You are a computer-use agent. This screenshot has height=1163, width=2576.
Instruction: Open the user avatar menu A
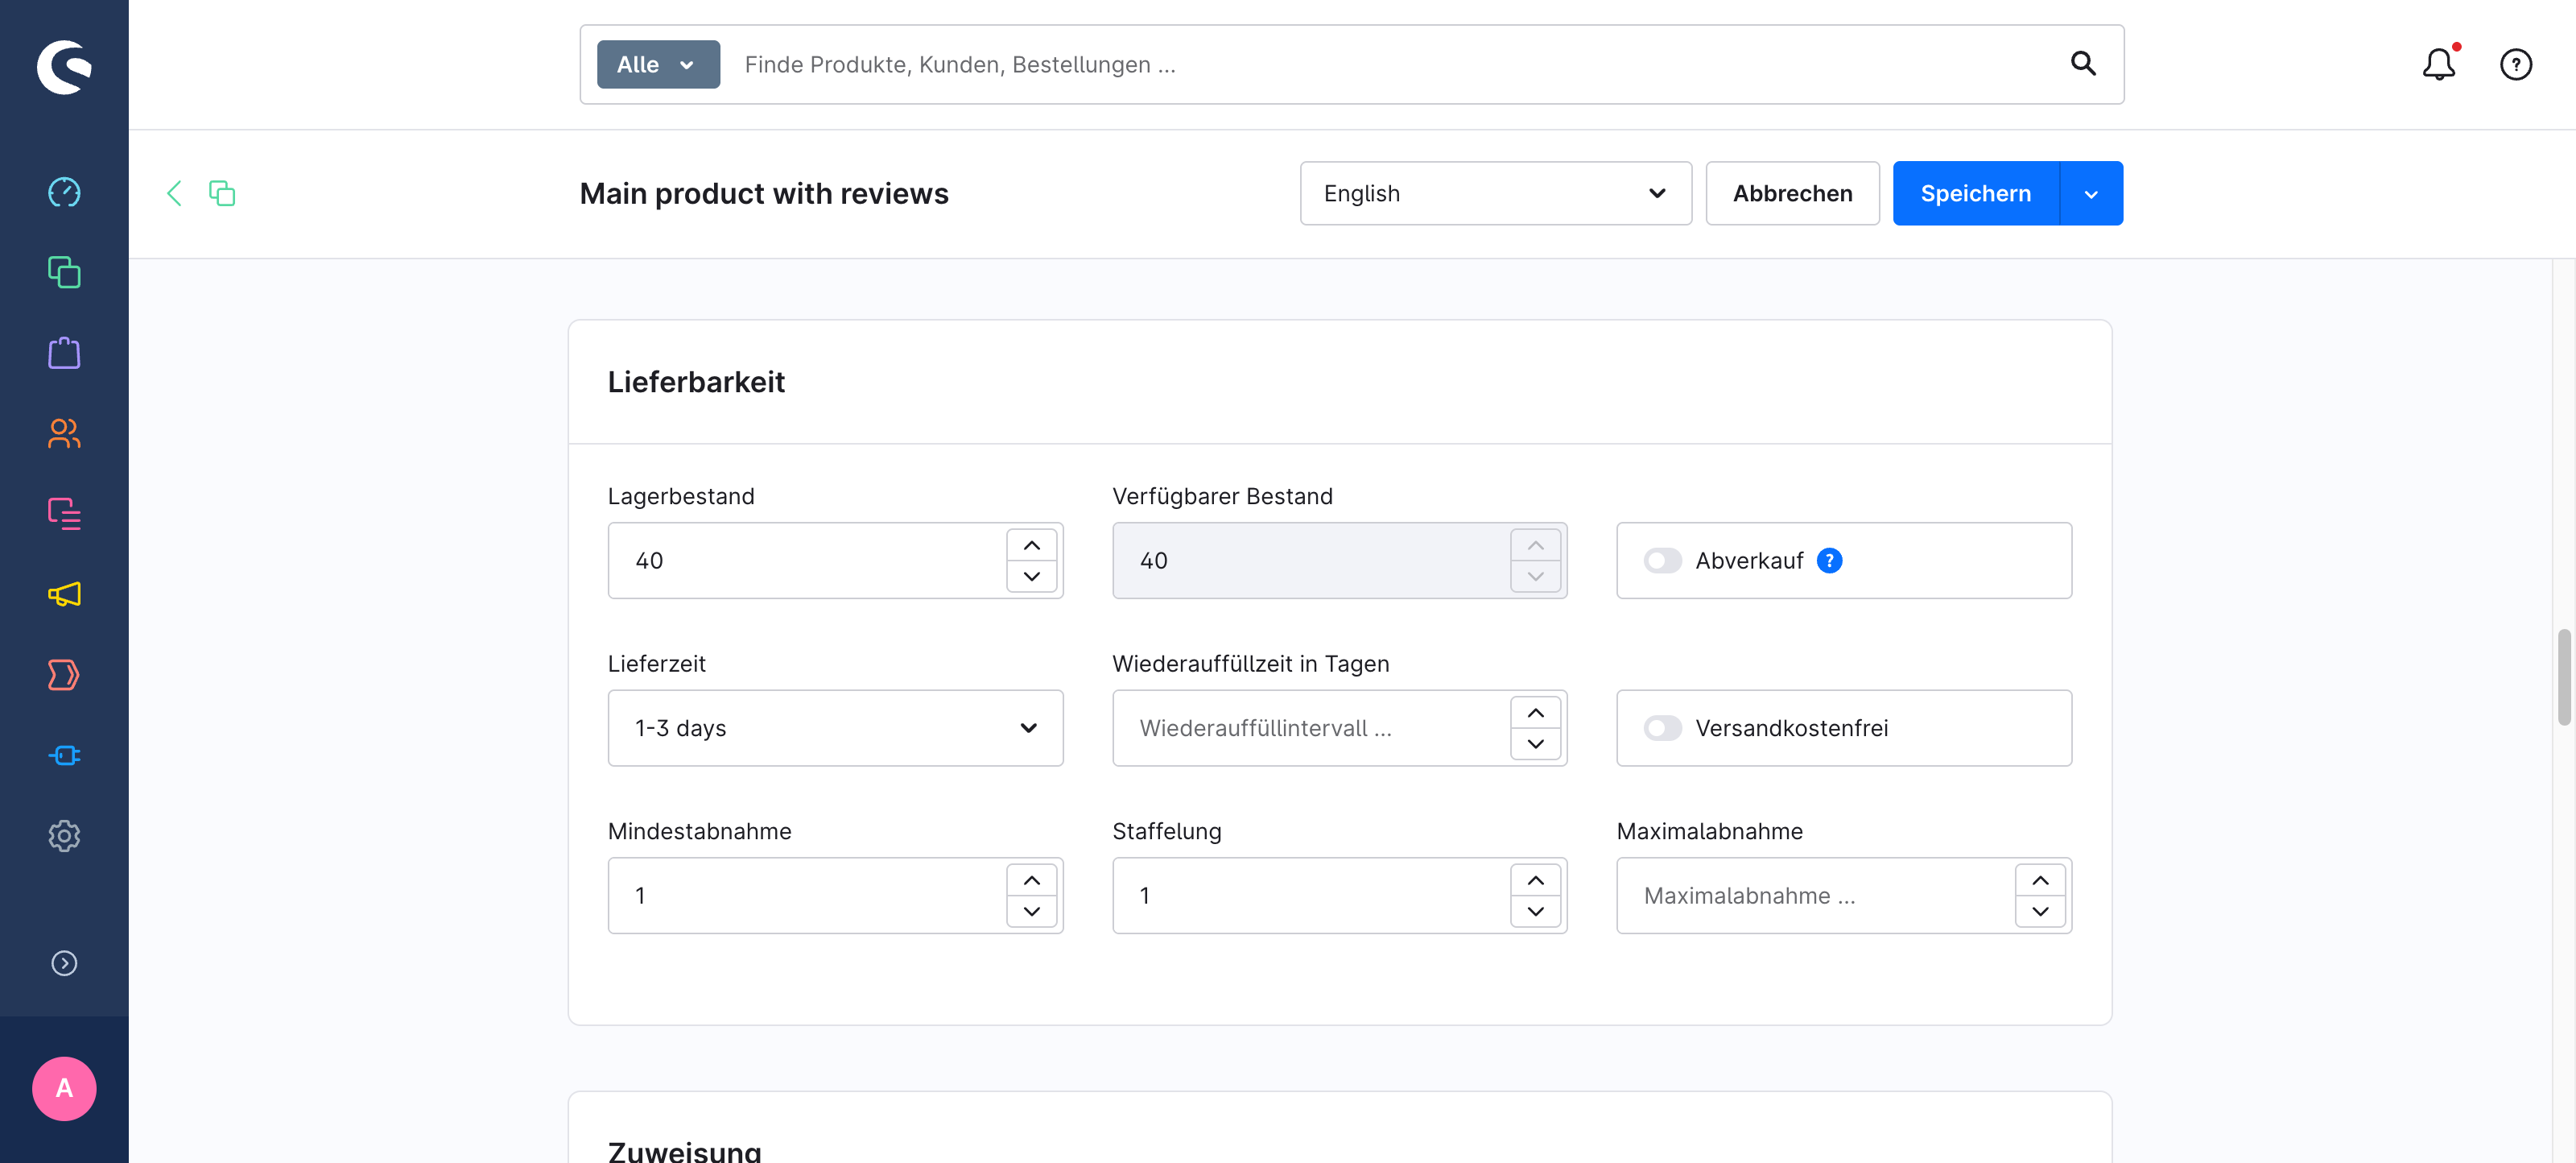pos(64,1089)
